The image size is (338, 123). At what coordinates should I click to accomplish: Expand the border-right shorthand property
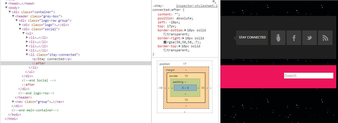(184, 38)
